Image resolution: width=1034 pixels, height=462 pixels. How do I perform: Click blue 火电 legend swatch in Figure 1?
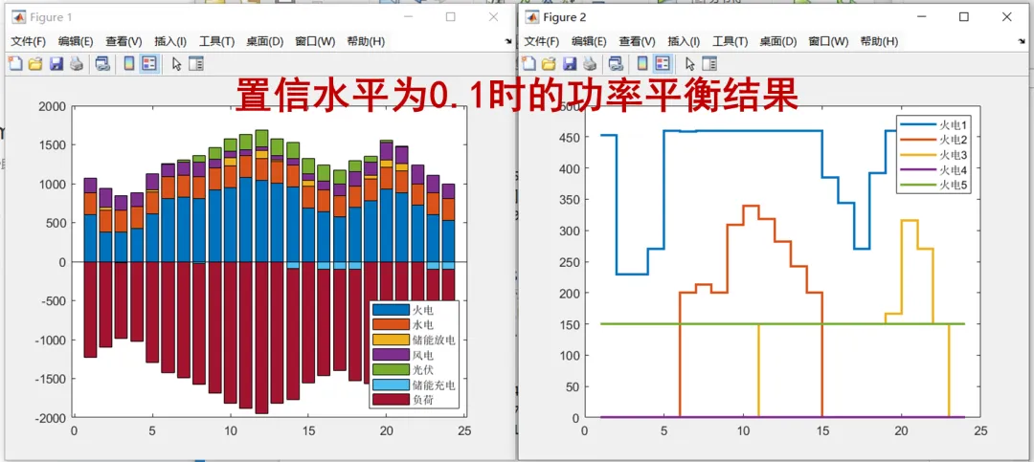pyautogui.click(x=391, y=309)
